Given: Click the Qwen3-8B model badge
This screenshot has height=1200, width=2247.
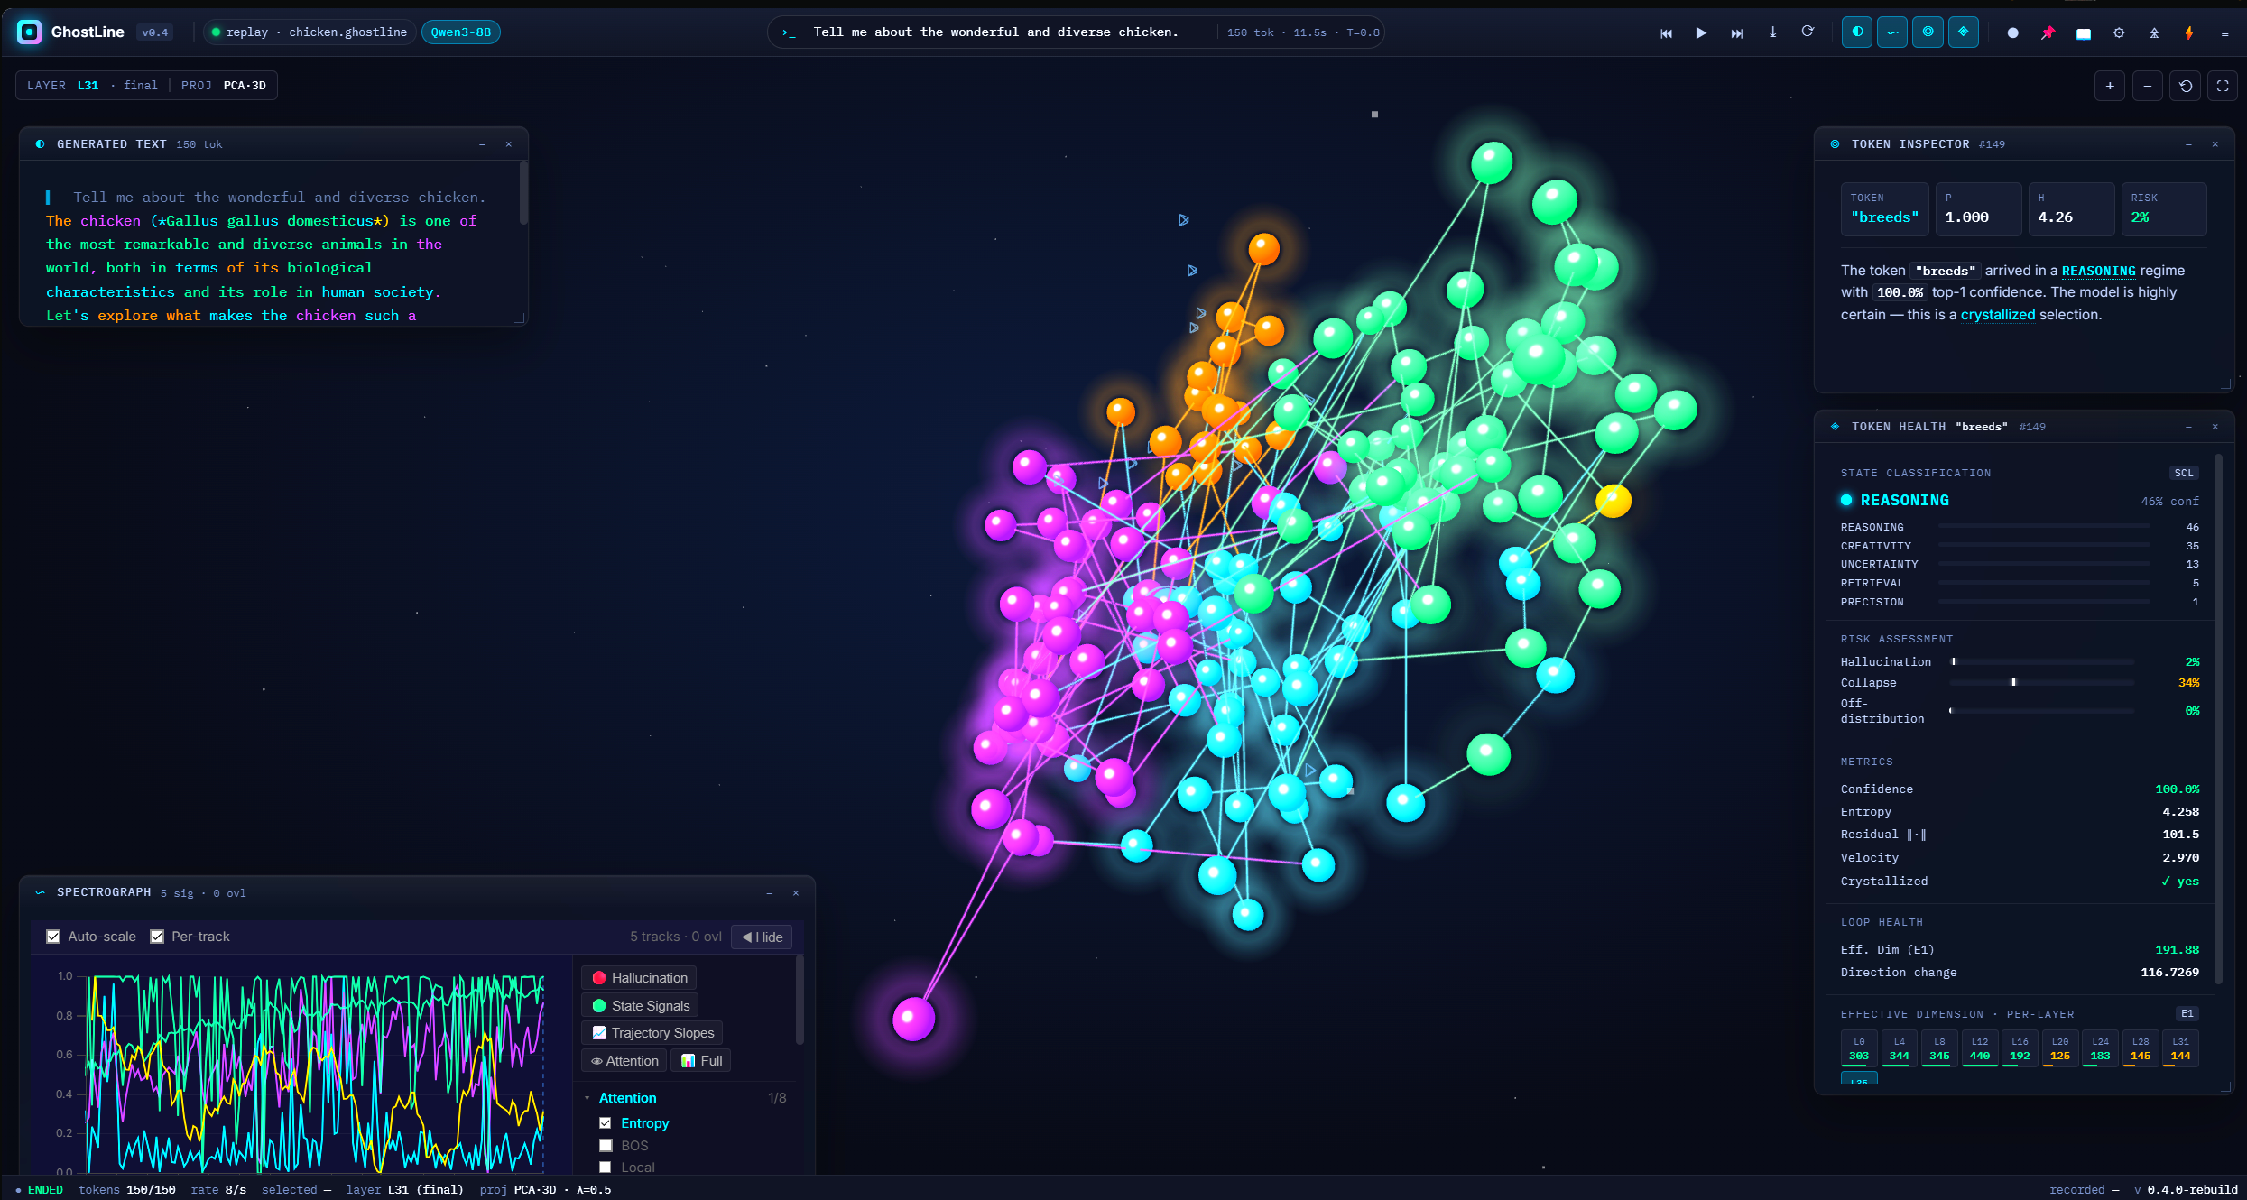Looking at the screenshot, I should pos(461,32).
